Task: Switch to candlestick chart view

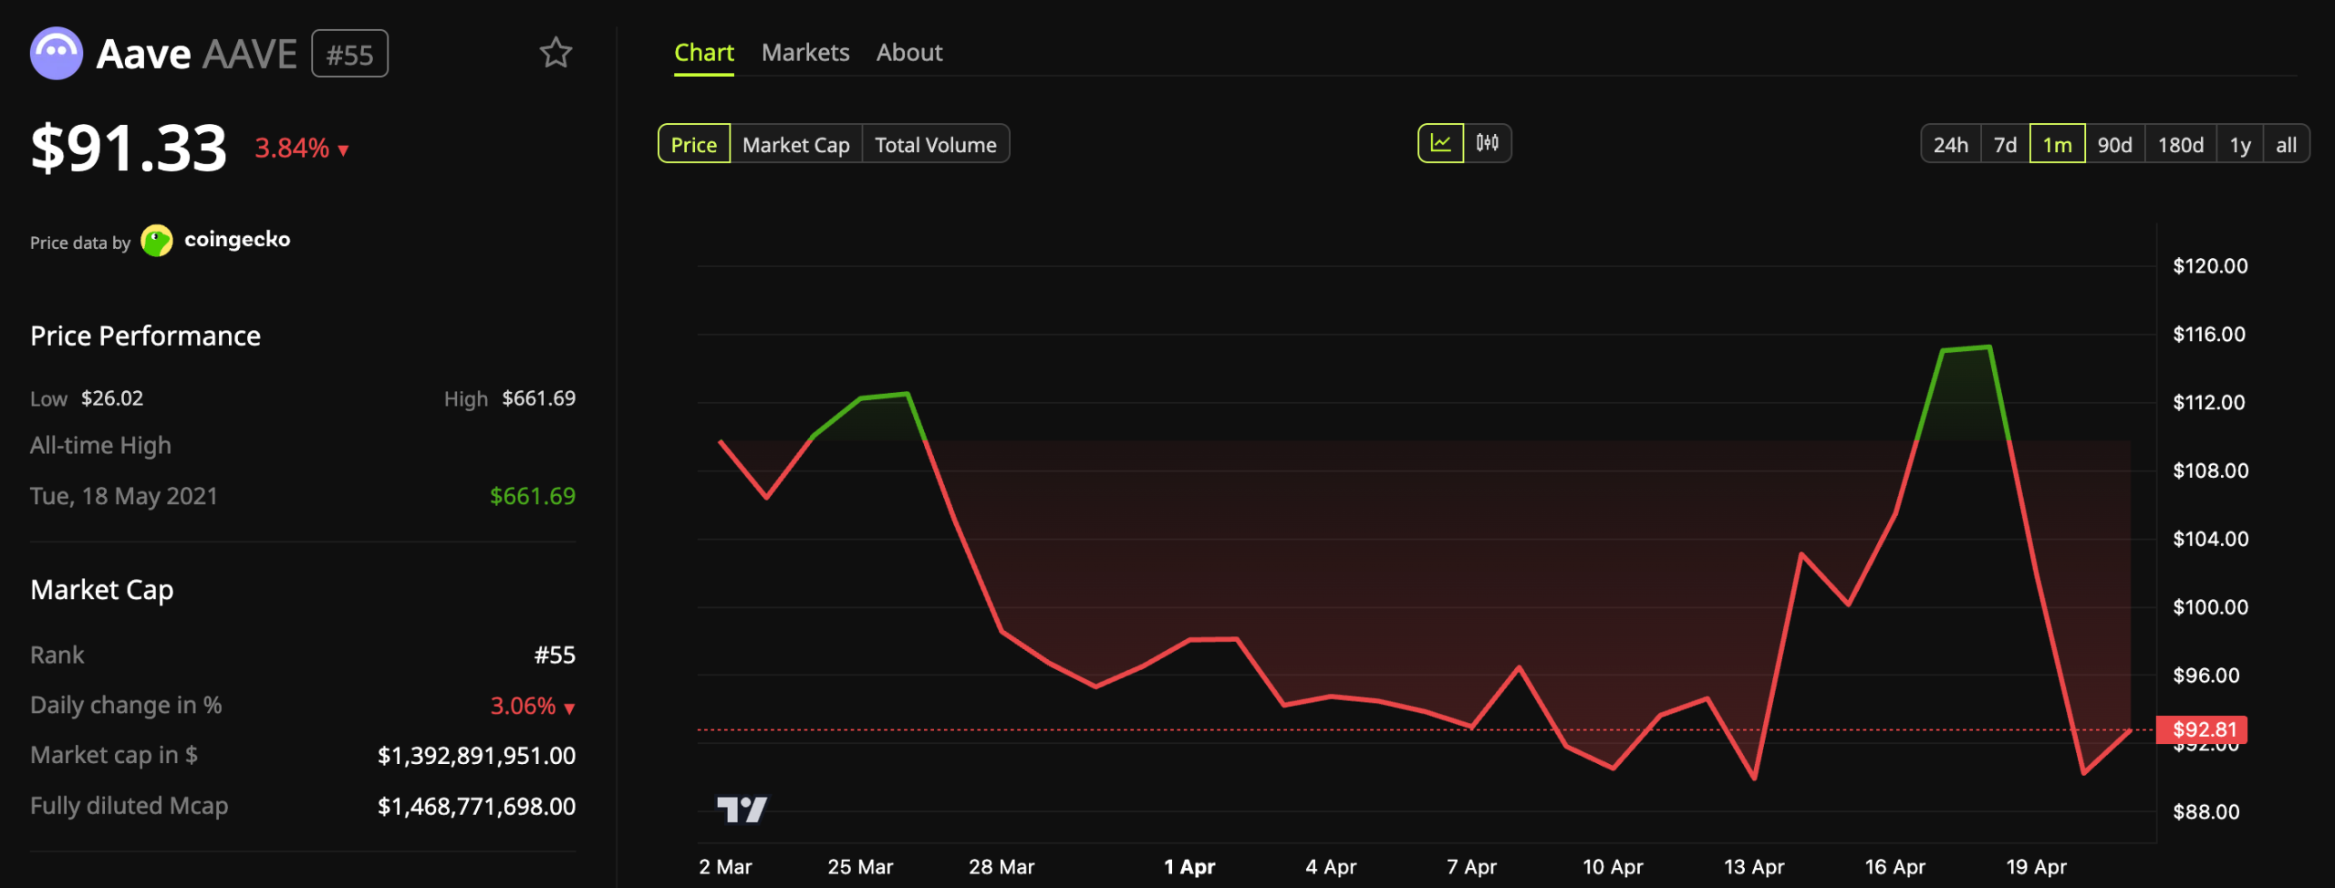Action: [1487, 143]
